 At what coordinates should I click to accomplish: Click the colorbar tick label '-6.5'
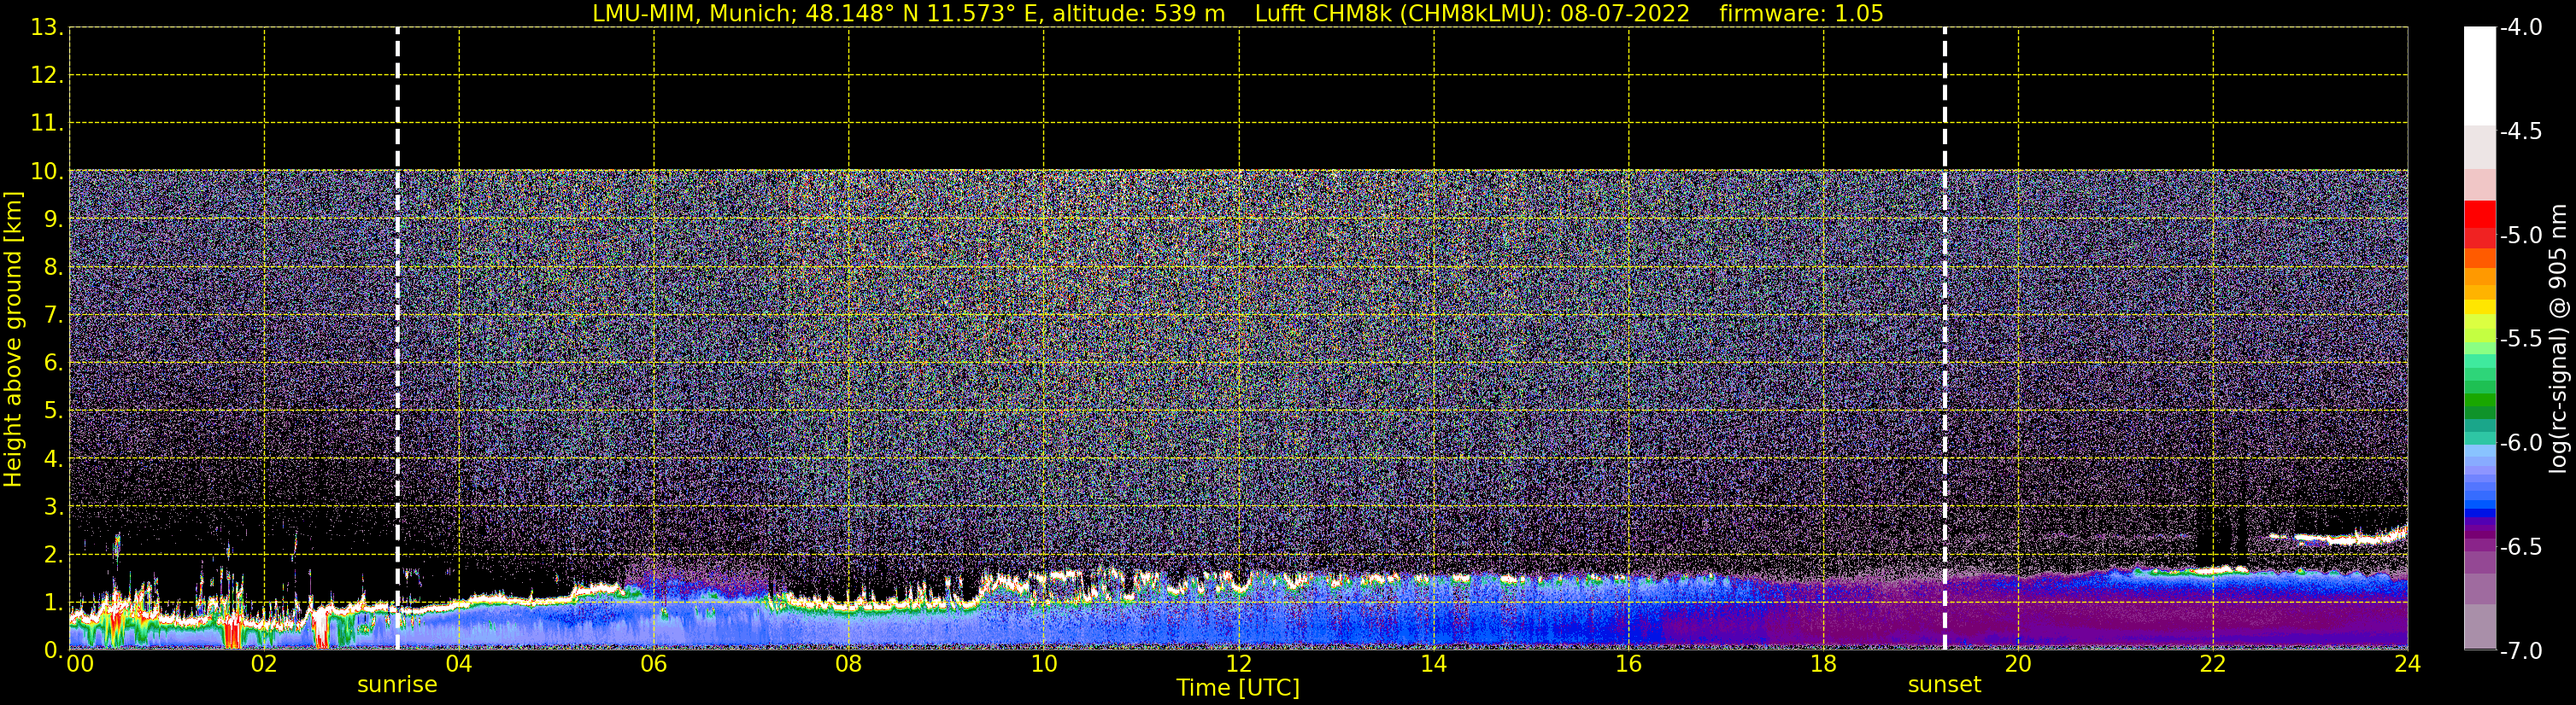tap(2520, 547)
